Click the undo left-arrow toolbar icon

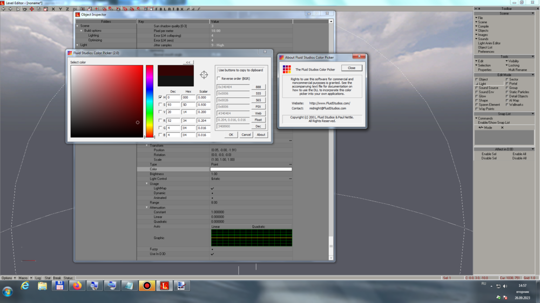[4, 9]
